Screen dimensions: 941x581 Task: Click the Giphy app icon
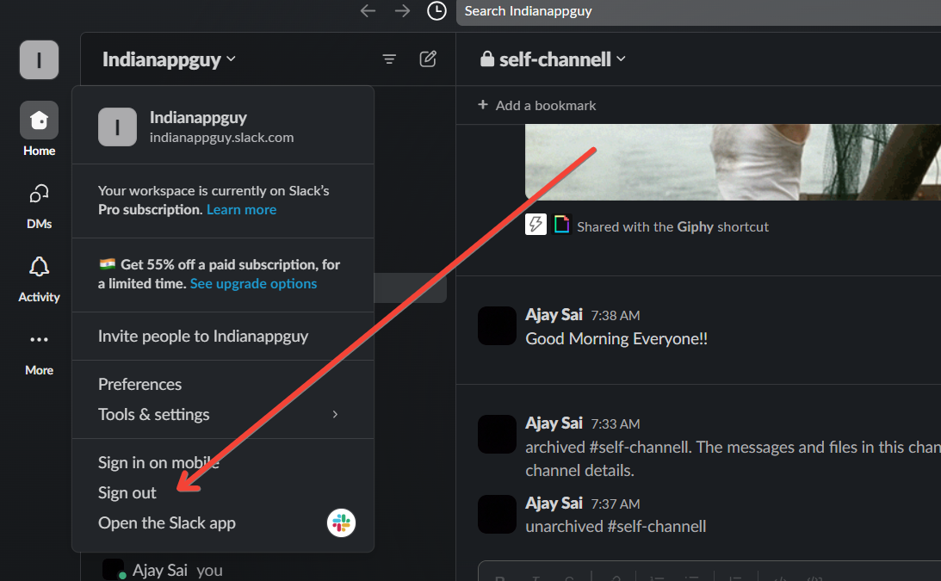click(x=561, y=225)
